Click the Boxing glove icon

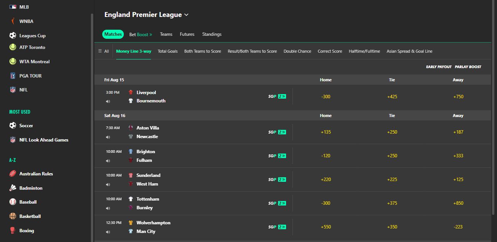pyautogui.click(x=12, y=230)
